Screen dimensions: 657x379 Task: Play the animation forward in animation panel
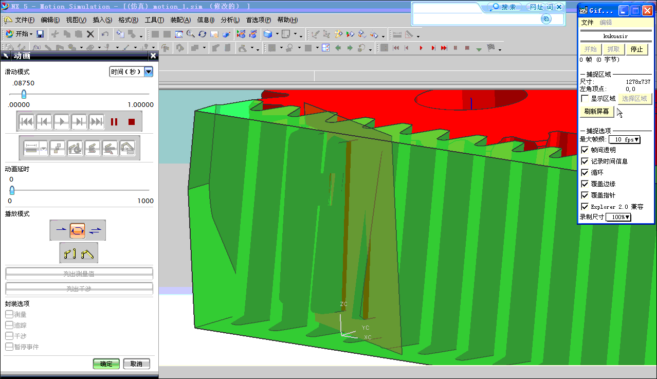pos(62,122)
